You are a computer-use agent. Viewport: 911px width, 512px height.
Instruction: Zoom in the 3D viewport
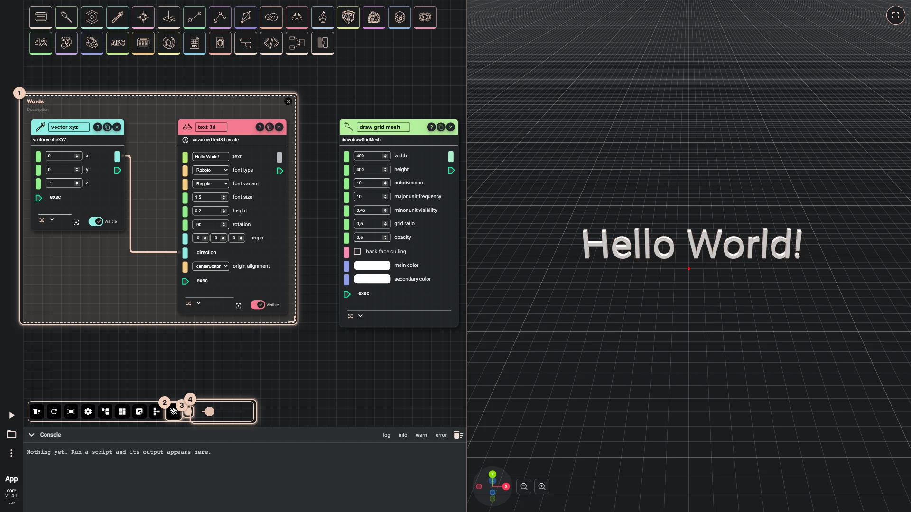pyautogui.click(x=542, y=486)
